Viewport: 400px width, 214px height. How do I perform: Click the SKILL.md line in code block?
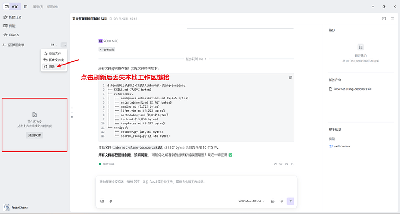click(132, 90)
